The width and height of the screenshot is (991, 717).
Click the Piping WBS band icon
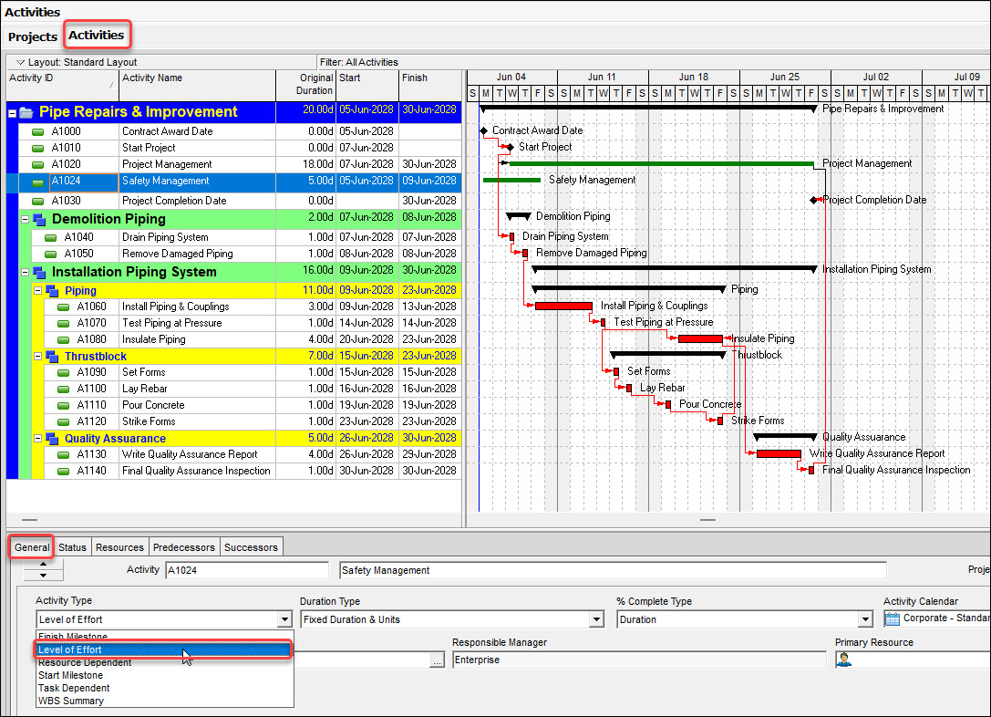click(53, 291)
